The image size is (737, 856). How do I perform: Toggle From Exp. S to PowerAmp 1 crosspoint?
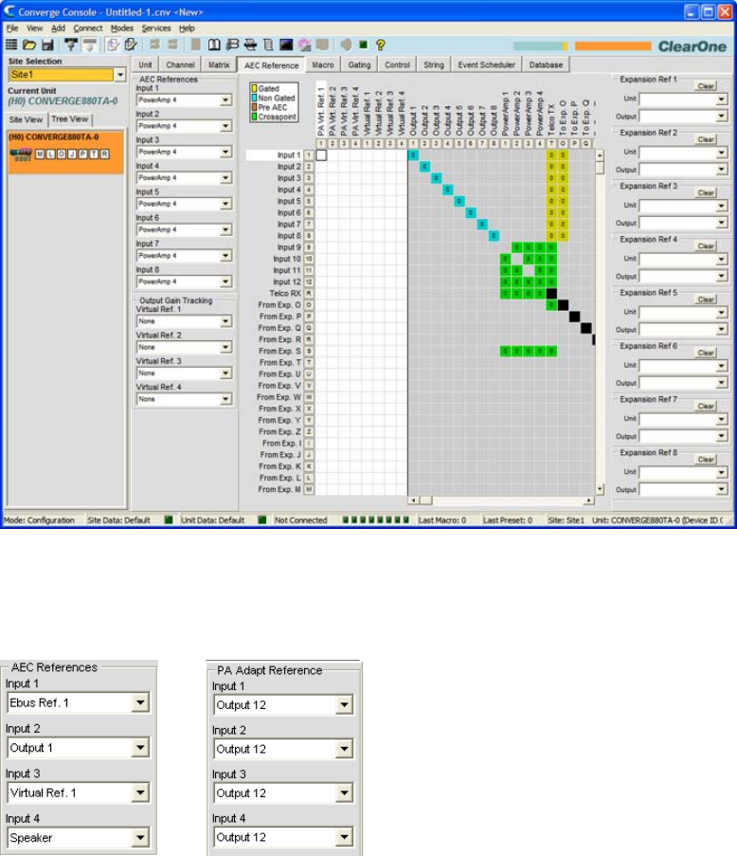coord(505,351)
